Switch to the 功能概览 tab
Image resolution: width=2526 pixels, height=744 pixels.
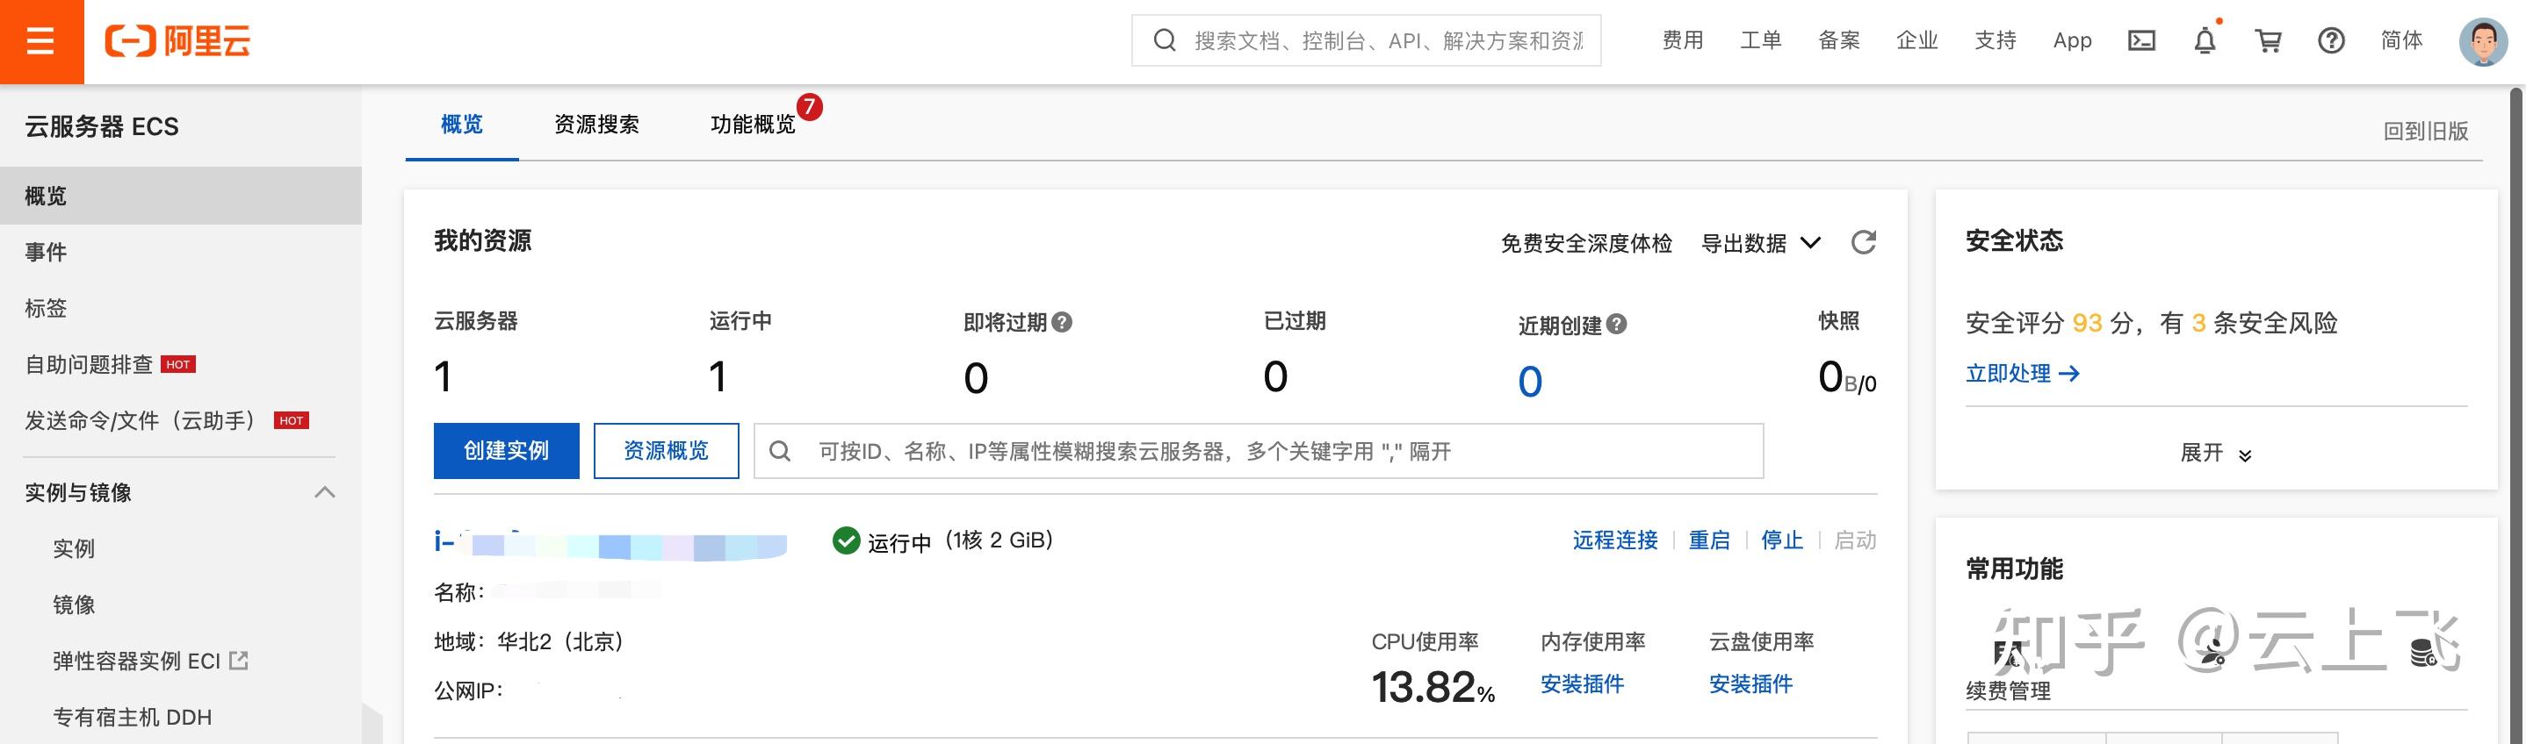click(752, 125)
